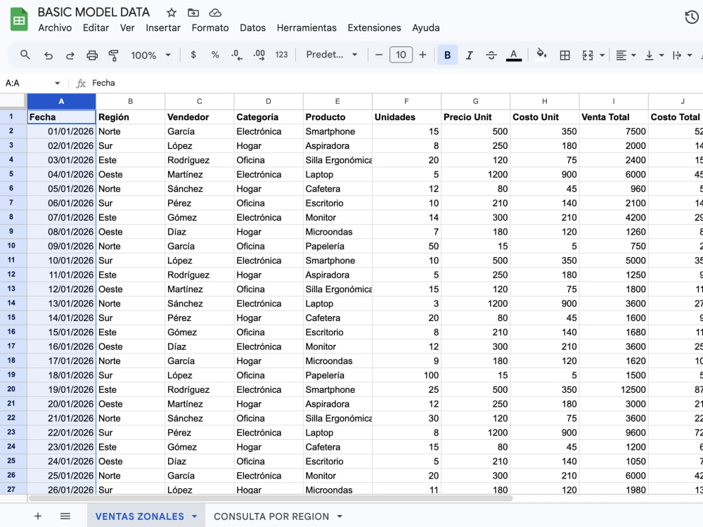This screenshot has height=527, width=703.
Task: Show all sheets list icon
Action: point(65,516)
